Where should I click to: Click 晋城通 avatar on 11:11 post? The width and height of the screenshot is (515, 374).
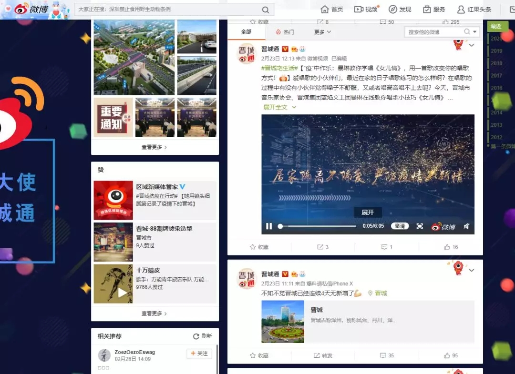point(247,279)
